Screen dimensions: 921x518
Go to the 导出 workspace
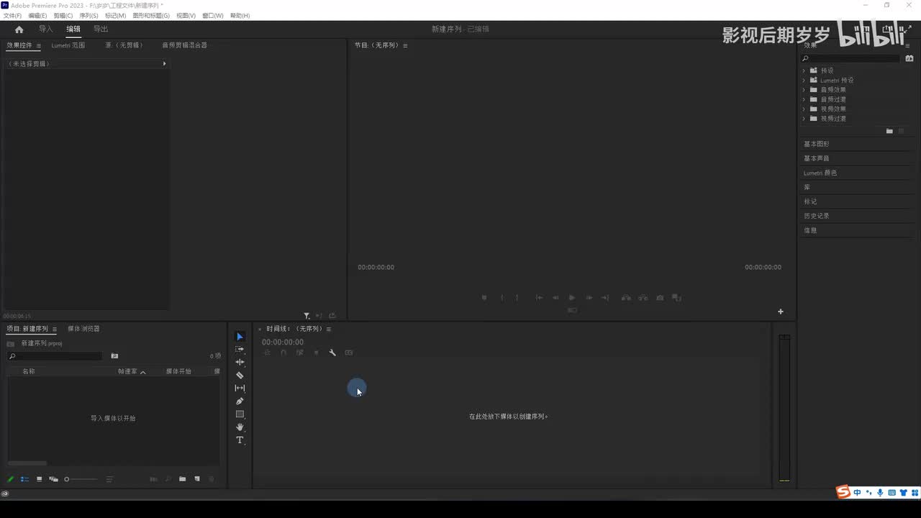[101, 29]
